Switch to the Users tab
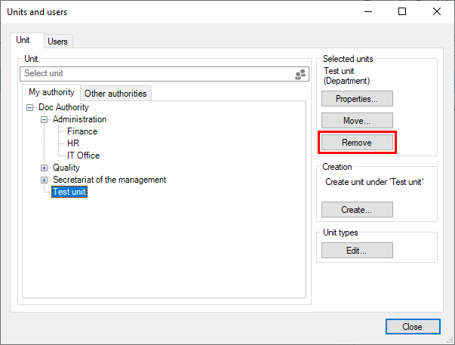 click(58, 42)
